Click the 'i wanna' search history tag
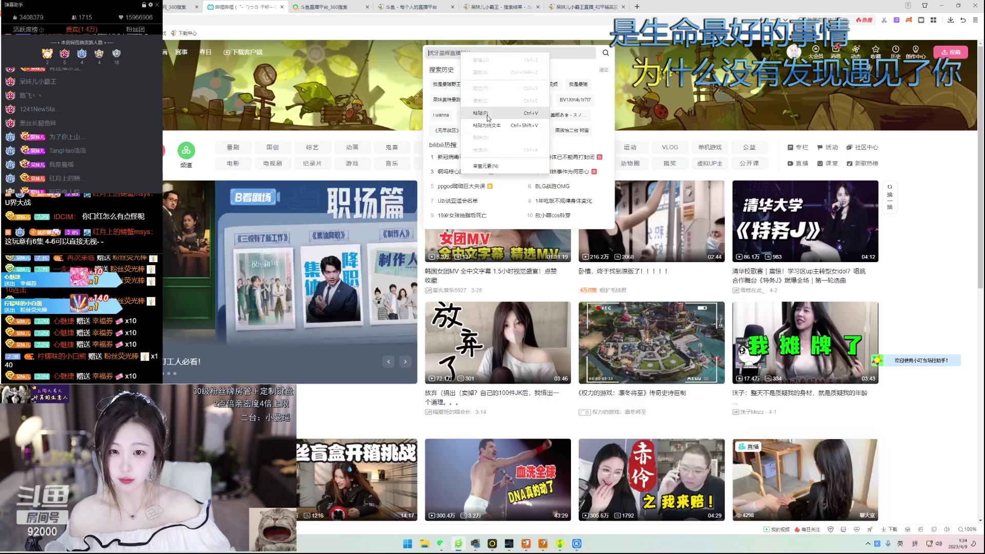 pos(441,115)
